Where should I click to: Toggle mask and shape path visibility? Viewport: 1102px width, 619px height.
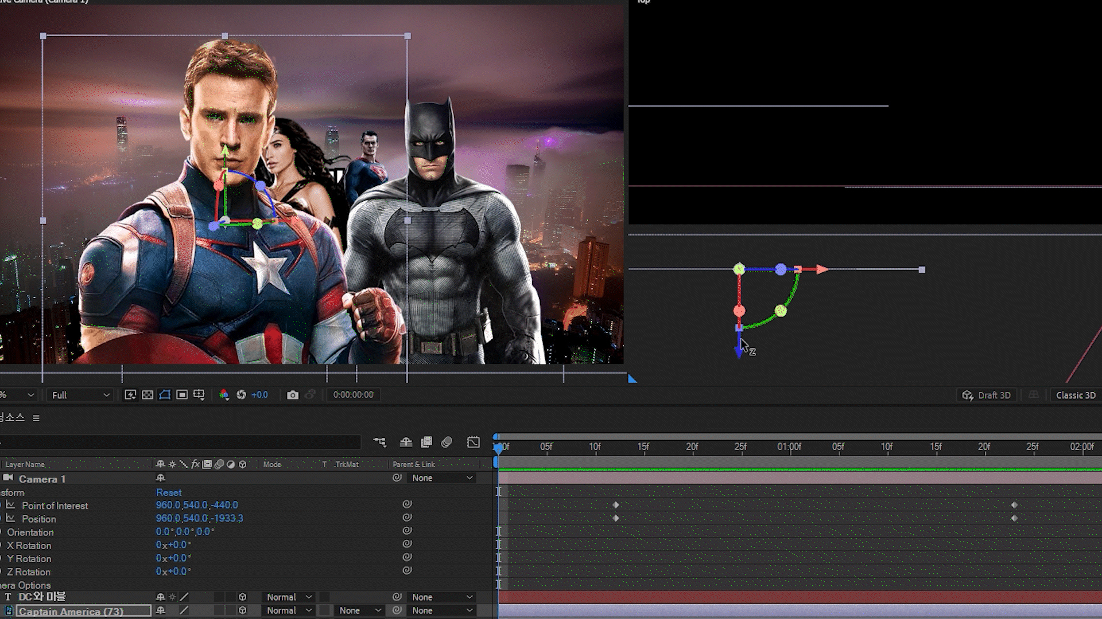(x=165, y=395)
